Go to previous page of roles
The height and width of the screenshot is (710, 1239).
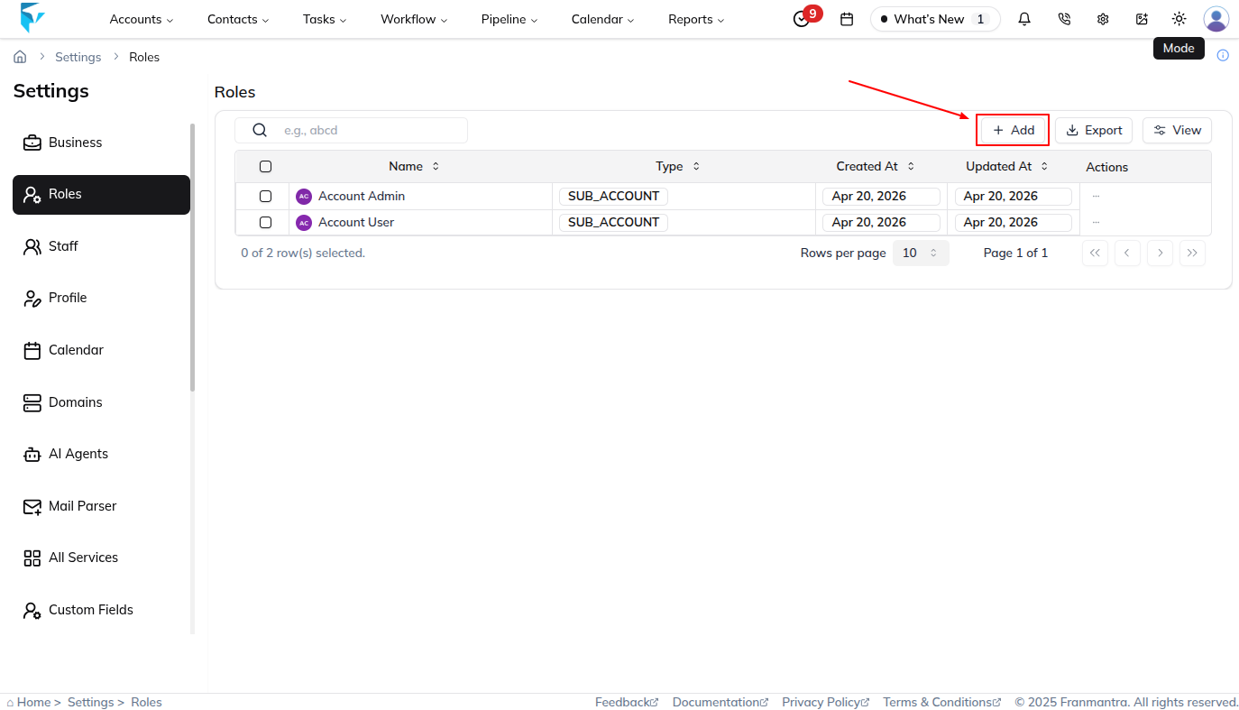(x=1127, y=253)
